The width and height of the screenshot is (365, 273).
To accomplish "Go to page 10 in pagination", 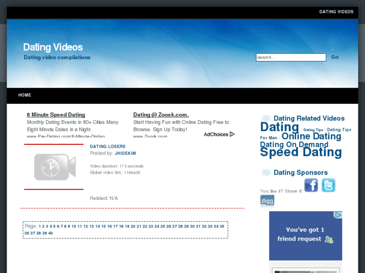I will click(74, 226).
